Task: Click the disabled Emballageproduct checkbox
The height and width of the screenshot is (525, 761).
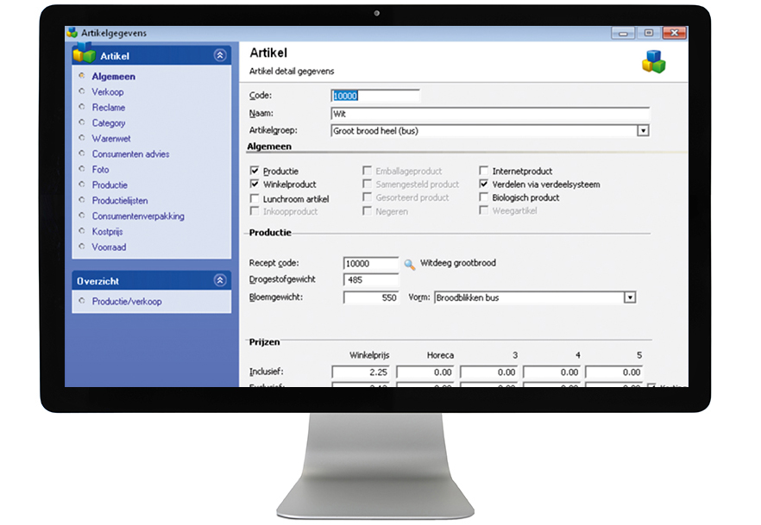Action: tap(367, 171)
